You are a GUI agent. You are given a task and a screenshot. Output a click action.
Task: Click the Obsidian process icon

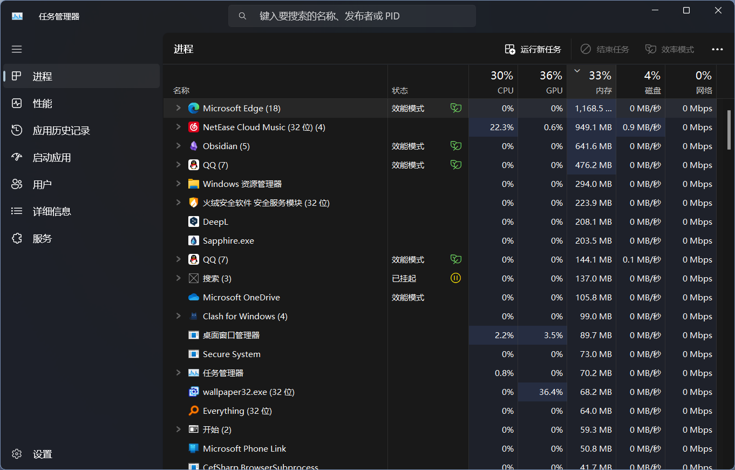pos(194,146)
